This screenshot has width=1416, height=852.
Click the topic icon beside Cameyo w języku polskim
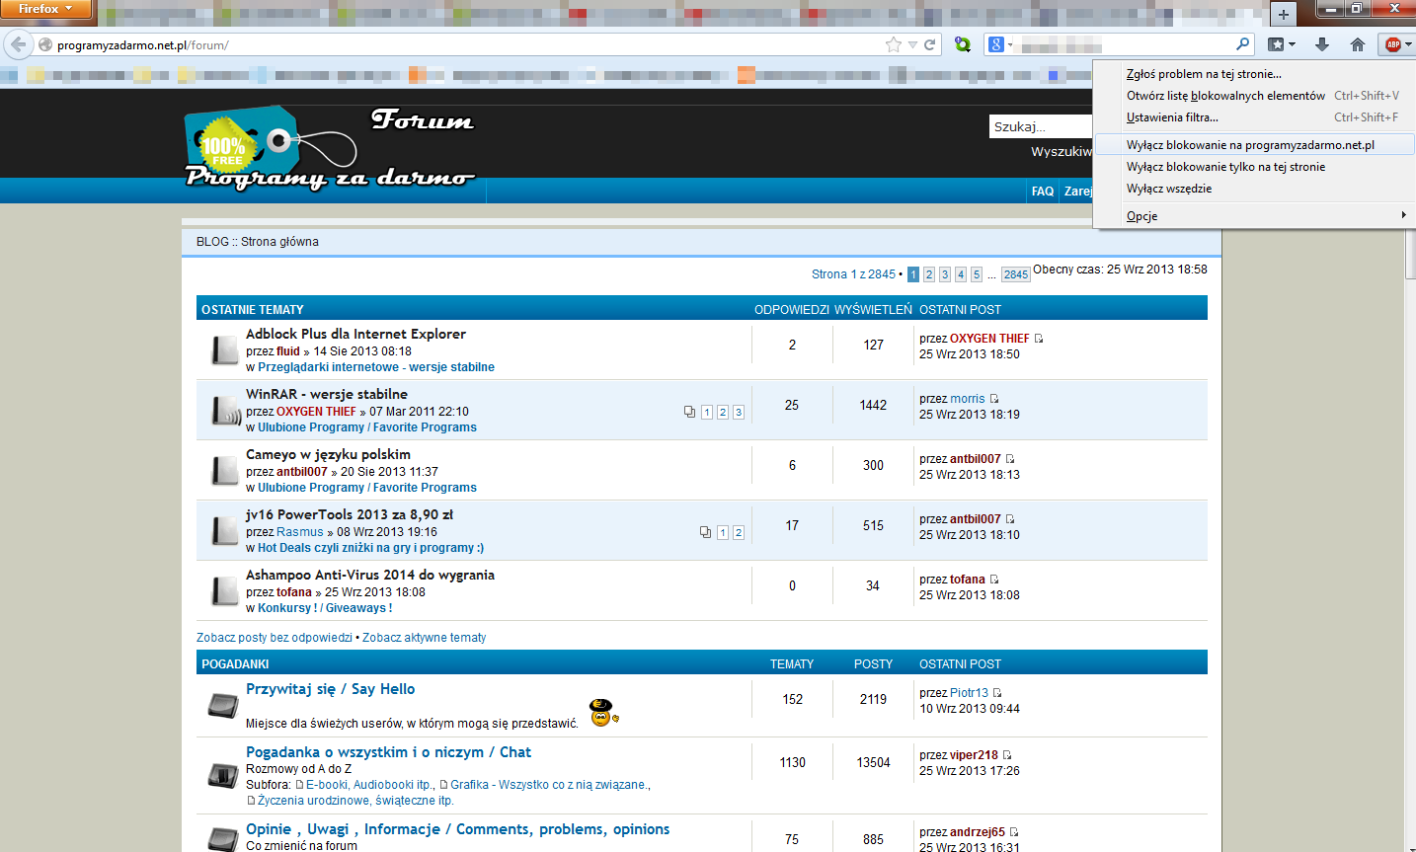(x=224, y=471)
